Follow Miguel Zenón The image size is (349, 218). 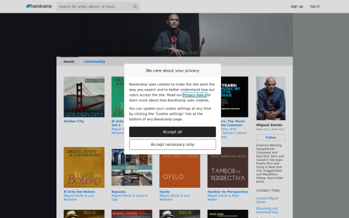[271, 137]
